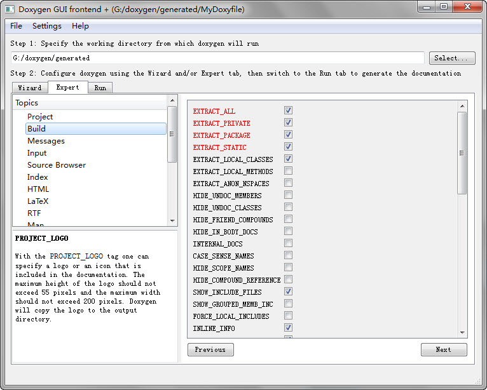Uncheck the EXTRACT_PACKAGE checkbox
The height and width of the screenshot is (390, 487).
[288, 135]
